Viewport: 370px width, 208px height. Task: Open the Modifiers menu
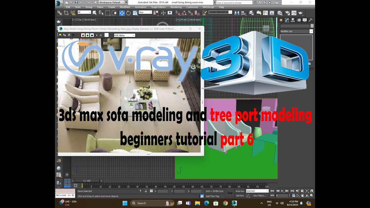[125, 7]
